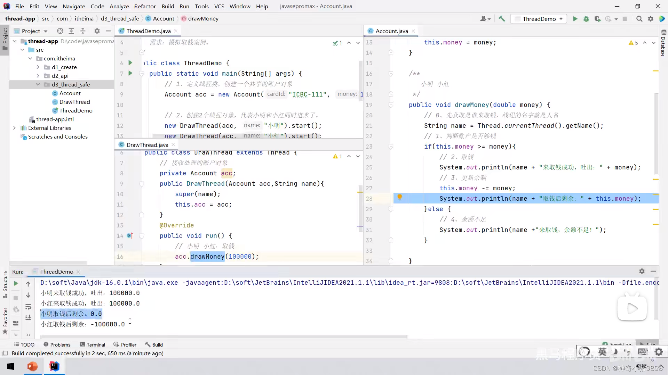This screenshot has width=668, height=375.
Task: Open ThreadDemo run configuration dropdown
Action: 539,19
